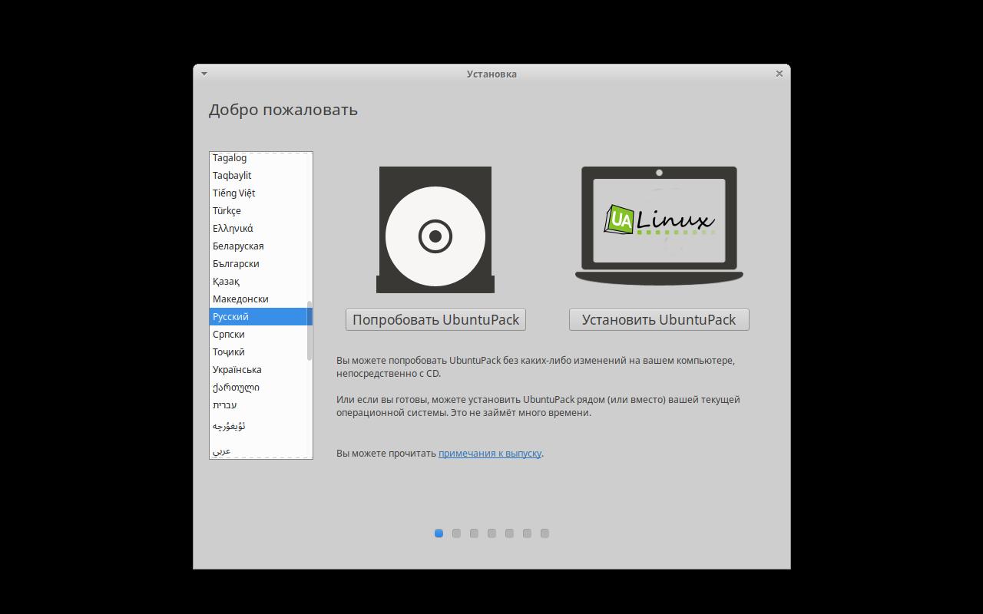Viewport: 983px width, 614px height.
Task: Click the Установка window title
Action: pyautogui.click(x=491, y=74)
